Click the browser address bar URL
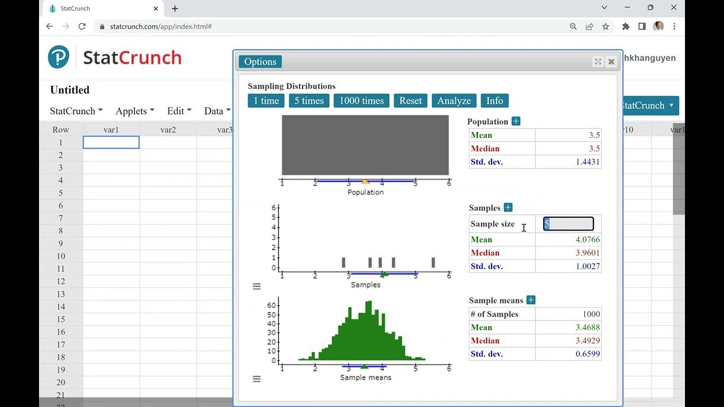 pyautogui.click(x=161, y=27)
